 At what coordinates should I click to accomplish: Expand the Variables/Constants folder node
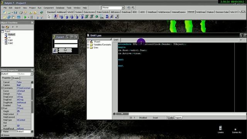click(88, 45)
